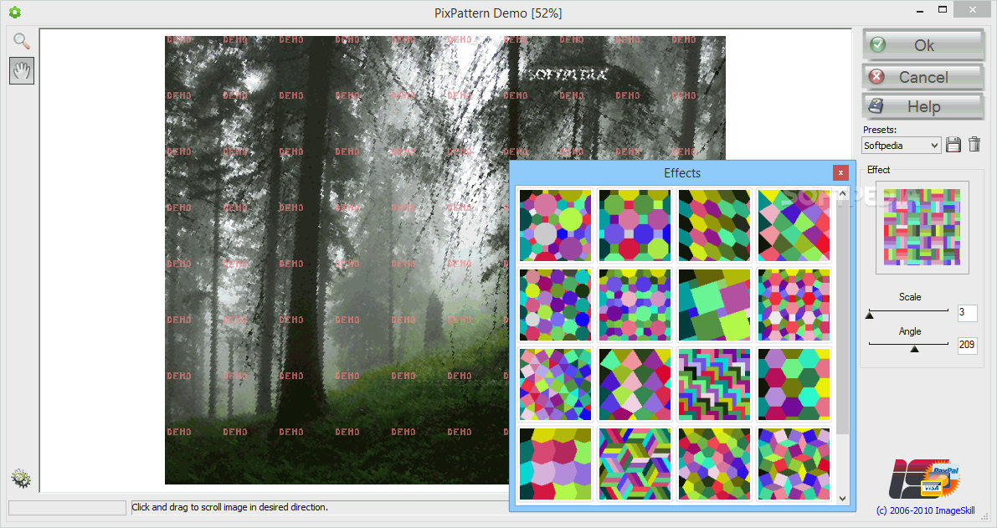Screen dimensions: 997x528
Task: Close the Effects popup panel
Action: [840, 173]
